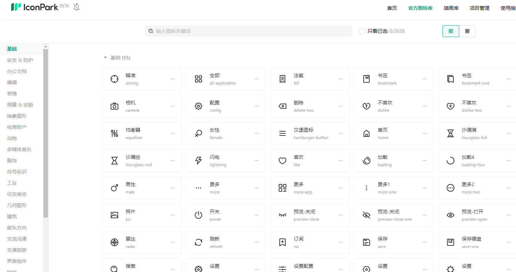This screenshot has width=516, height=272.
Task: Open the more options for bookmark
Action: click(x=425, y=79)
